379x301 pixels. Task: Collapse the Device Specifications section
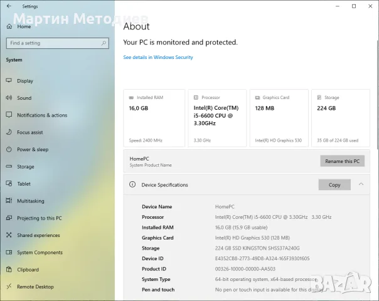[x=361, y=184]
